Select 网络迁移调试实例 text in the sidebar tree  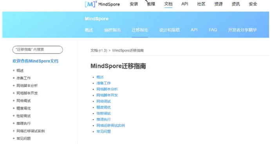point(31,131)
